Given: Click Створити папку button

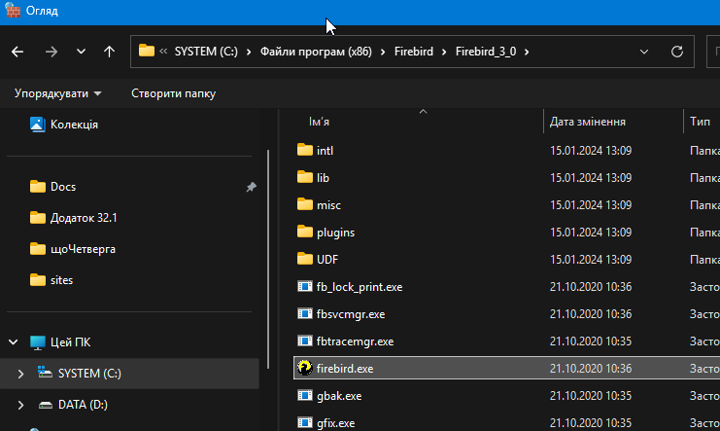Looking at the screenshot, I should click(174, 93).
